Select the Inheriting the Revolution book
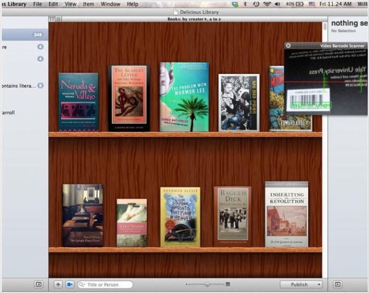This screenshot has width=369, height=293. pos(287,214)
